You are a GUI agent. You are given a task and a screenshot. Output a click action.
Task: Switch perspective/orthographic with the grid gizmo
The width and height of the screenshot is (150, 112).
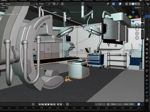pyautogui.click(x=137, y=38)
